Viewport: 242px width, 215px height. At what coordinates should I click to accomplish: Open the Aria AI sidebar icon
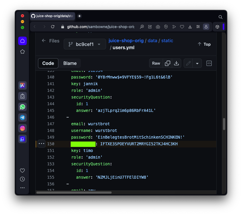[22, 85]
